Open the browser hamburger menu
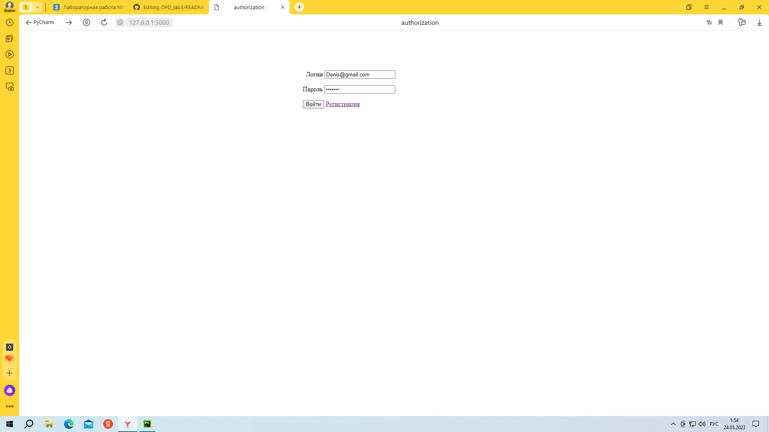This screenshot has height=432, width=769. point(707,7)
